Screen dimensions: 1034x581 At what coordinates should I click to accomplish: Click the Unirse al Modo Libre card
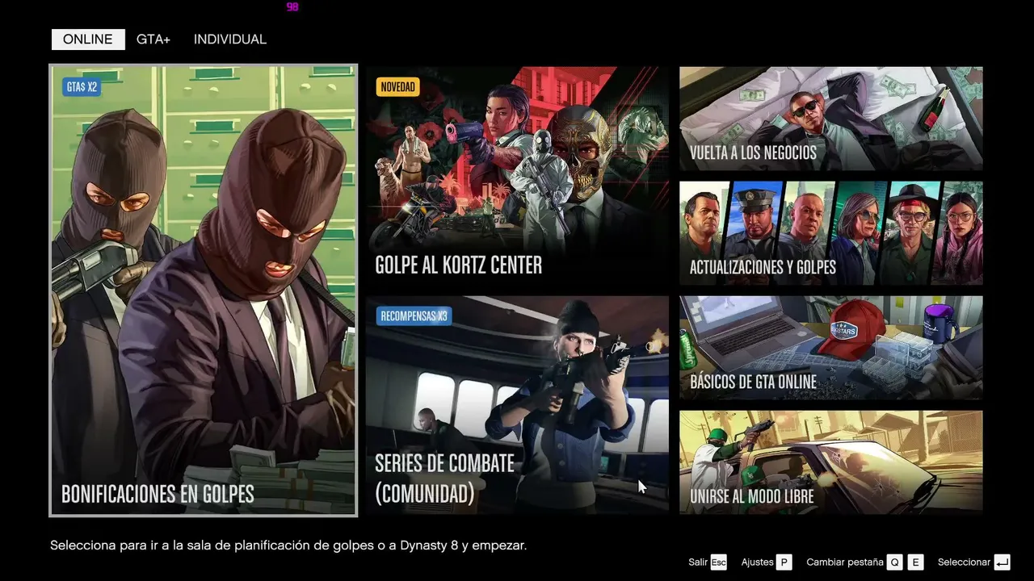[831, 462]
